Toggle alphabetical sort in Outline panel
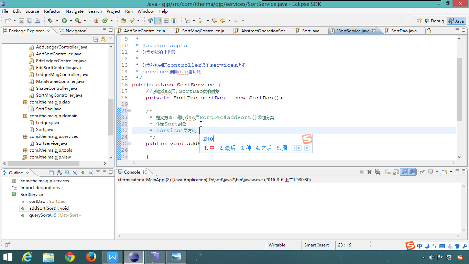 point(59,173)
